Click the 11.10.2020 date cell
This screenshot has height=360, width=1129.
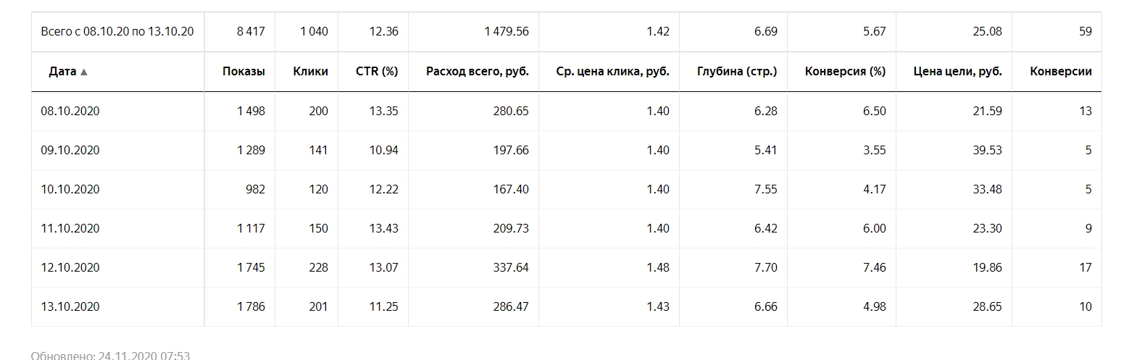coord(70,229)
